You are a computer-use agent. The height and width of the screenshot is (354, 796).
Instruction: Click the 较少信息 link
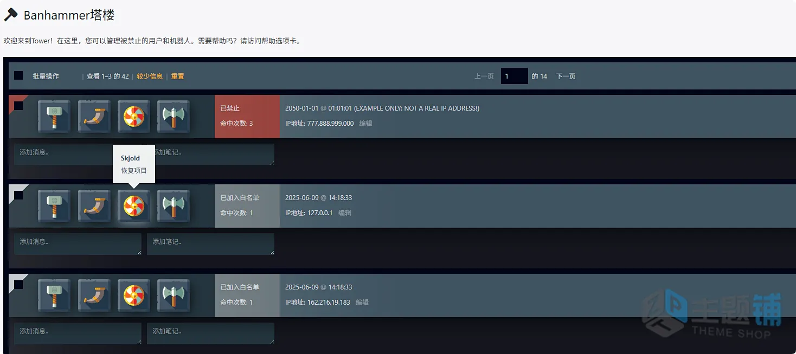pyautogui.click(x=150, y=76)
